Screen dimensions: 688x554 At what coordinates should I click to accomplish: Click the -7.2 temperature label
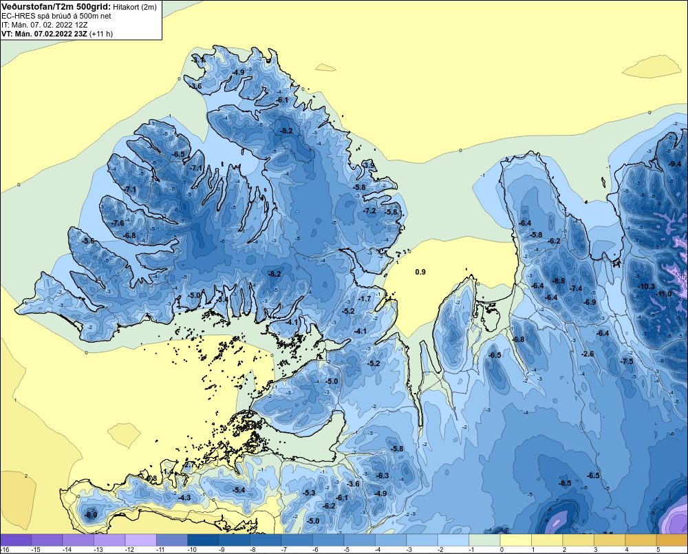pos(369,211)
